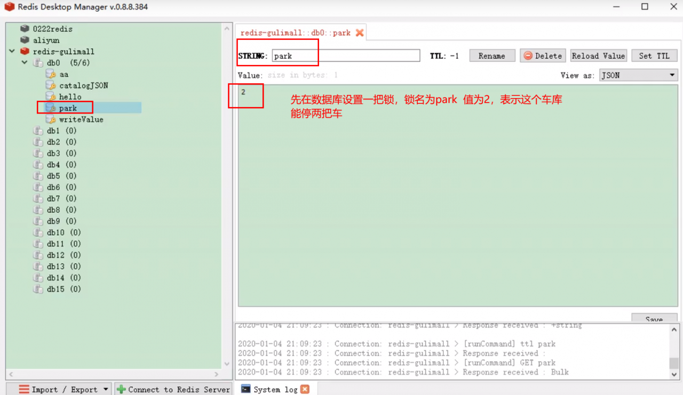Select the db12 (0) database row
The height and width of the screenshot is (395, 683).
point(63,255)
